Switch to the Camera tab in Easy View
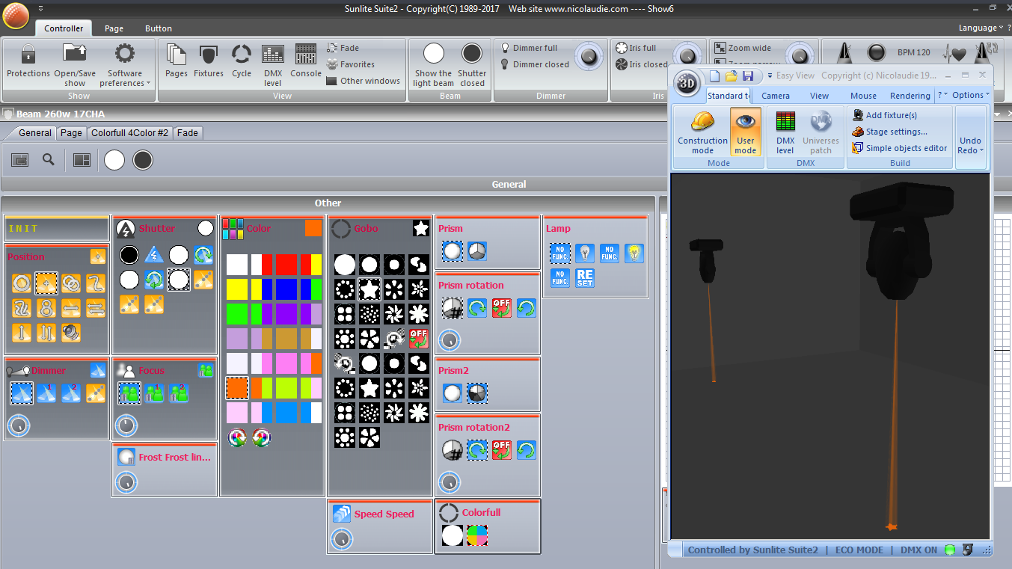1012x569 pixels. [x=776, y=96]
